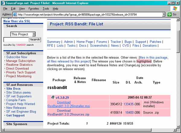Viewport: 181px width, 133px height.
Task: Open the Docs link in project navigation
Action: pyautogui.click(x=83, y=45)
